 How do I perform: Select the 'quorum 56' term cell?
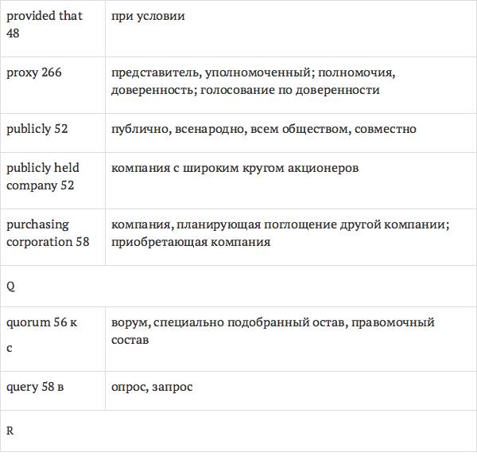(41, 322)
